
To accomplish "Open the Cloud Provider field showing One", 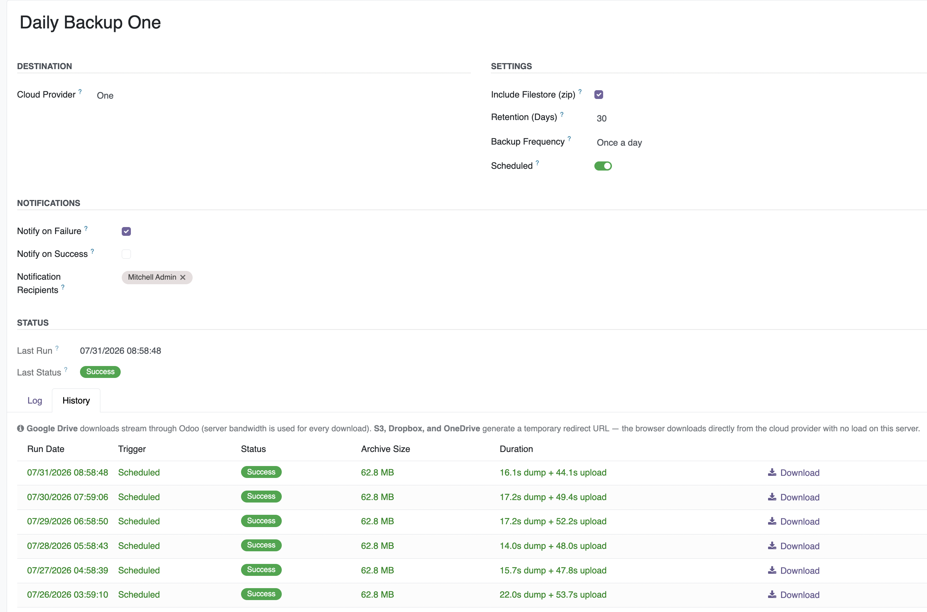I will [x=105, y=95].
